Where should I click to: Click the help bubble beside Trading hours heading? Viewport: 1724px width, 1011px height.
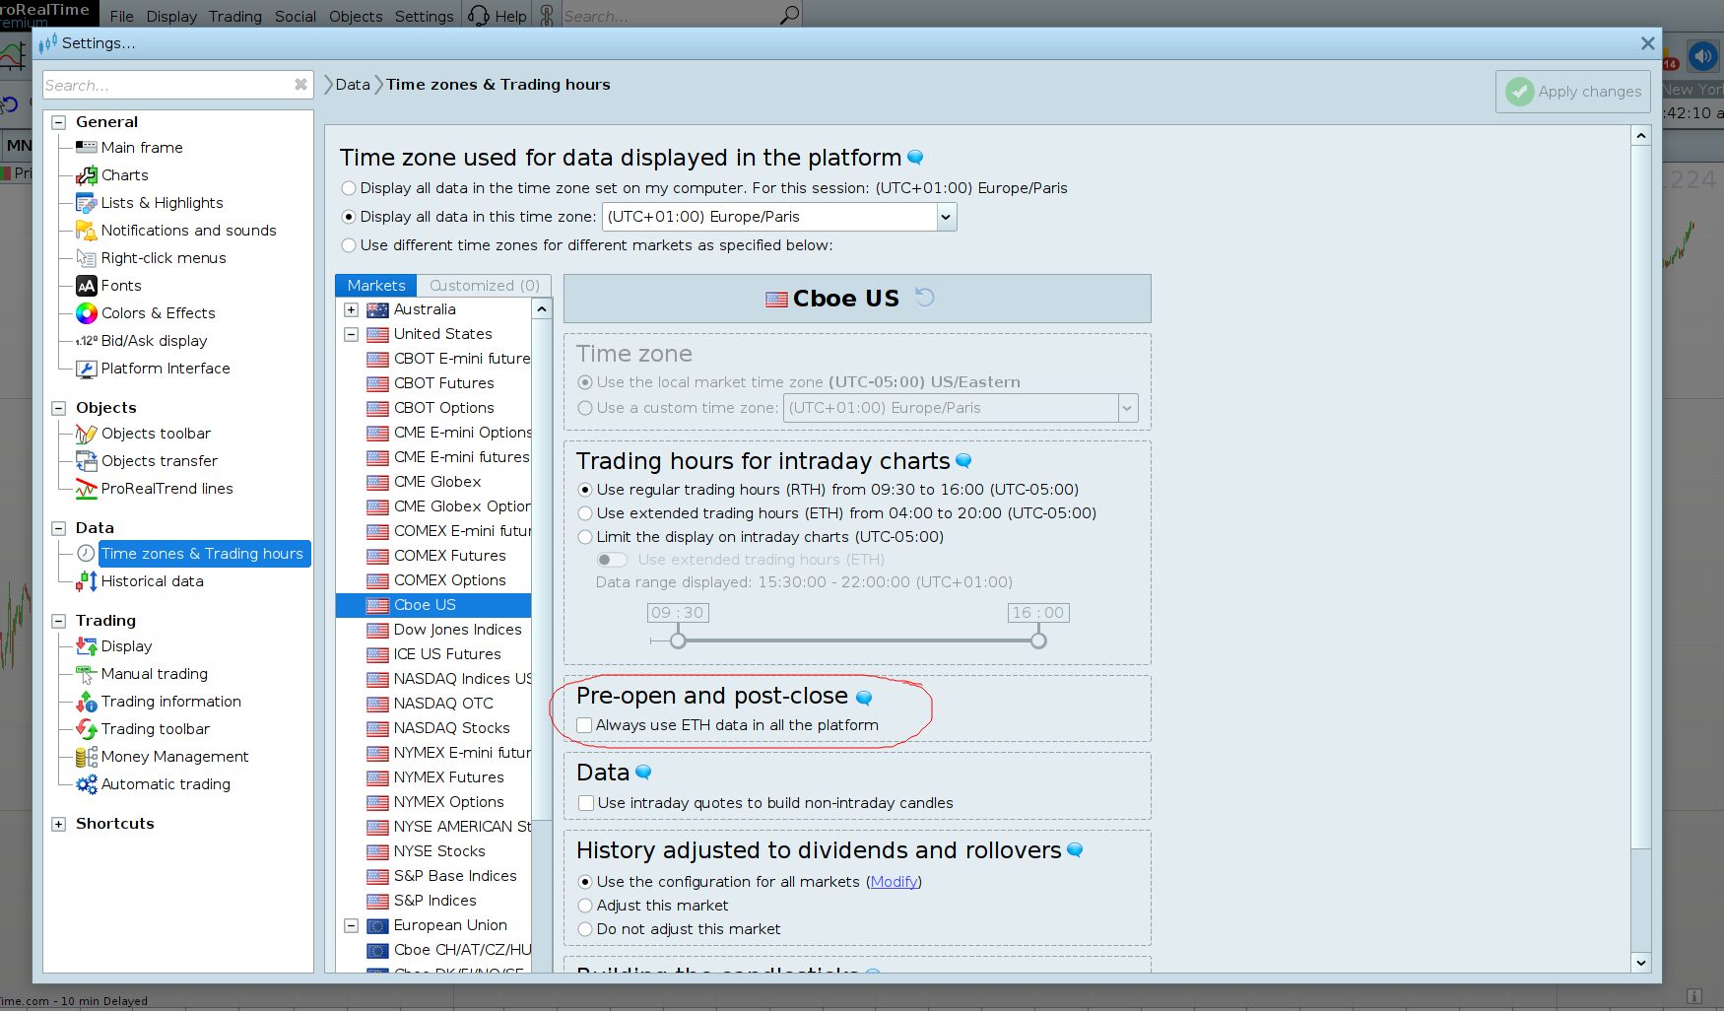(963, 461)
